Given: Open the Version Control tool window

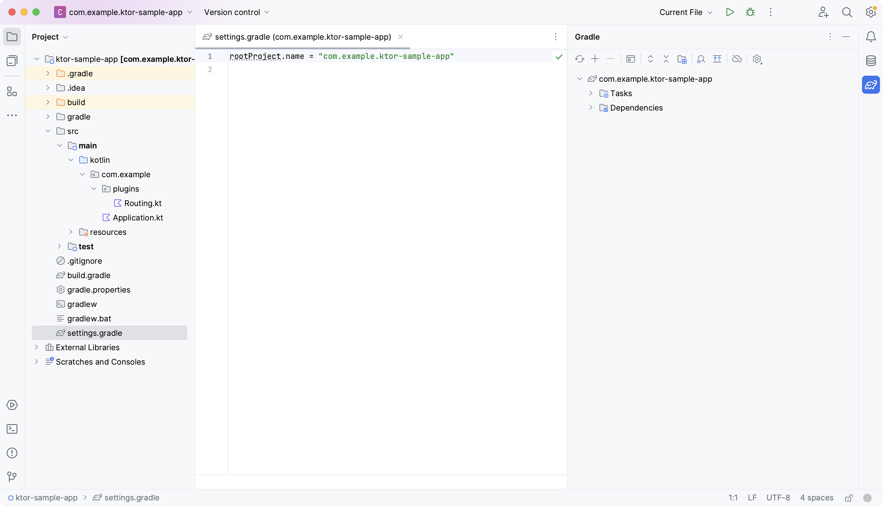Looking at the screenshot, I should pyautogui.click(x=11, y=477).
